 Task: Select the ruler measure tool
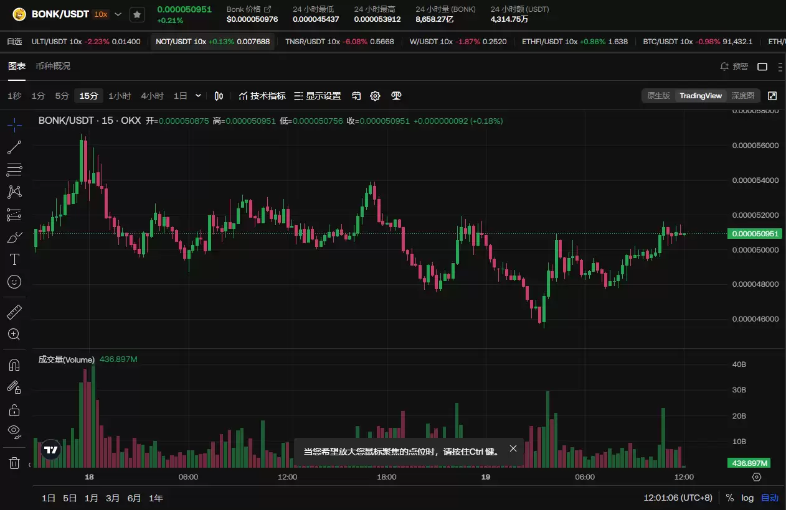[x=14, y=312]
